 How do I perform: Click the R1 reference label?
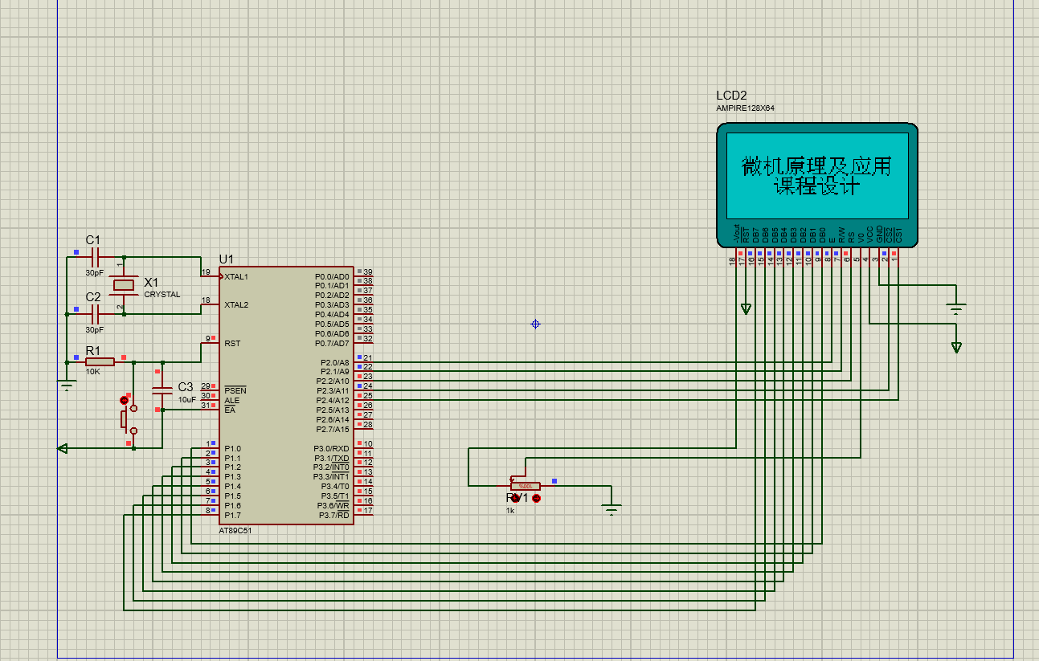pos(93,350)
